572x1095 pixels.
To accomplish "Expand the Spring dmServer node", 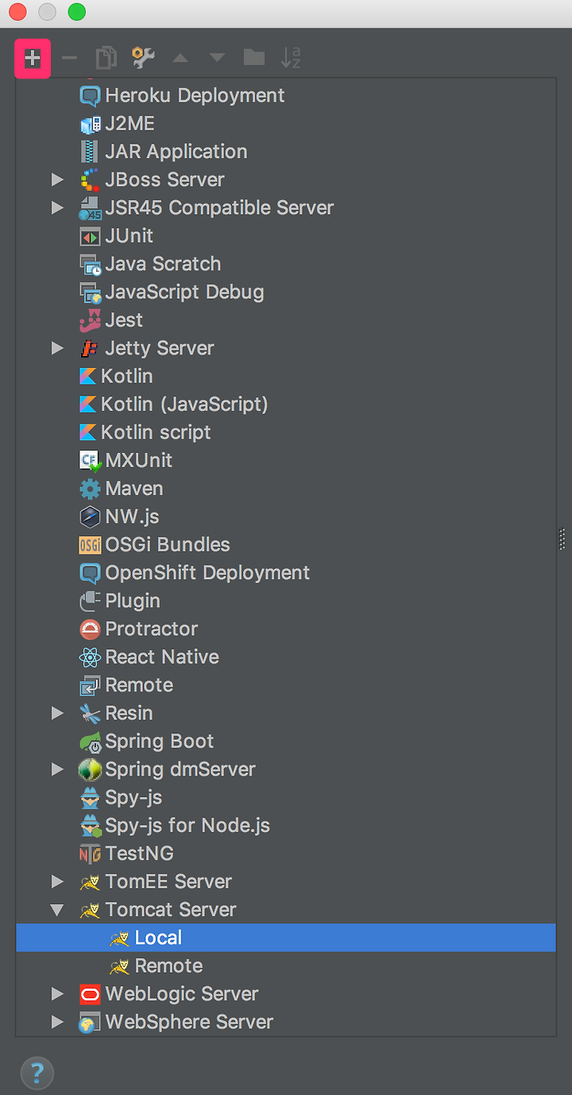I will click(x=57, y=769).
